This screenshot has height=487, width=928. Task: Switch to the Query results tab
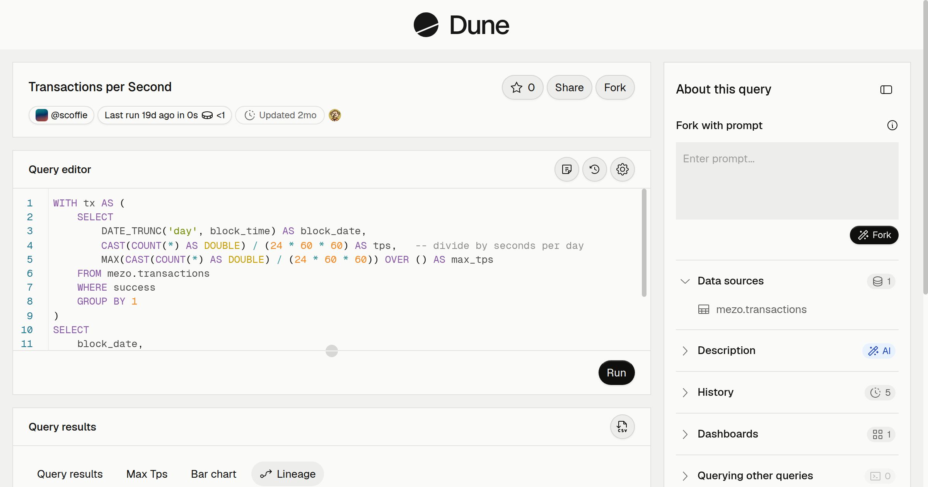[70, 474]
